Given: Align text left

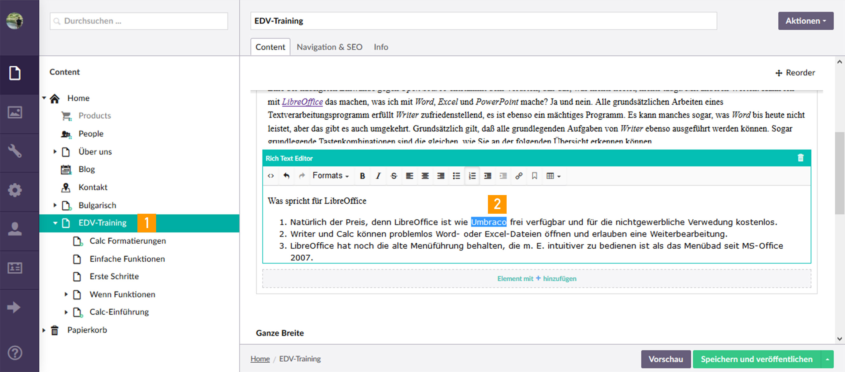Looking at the screenshot, I should (409, 176).
